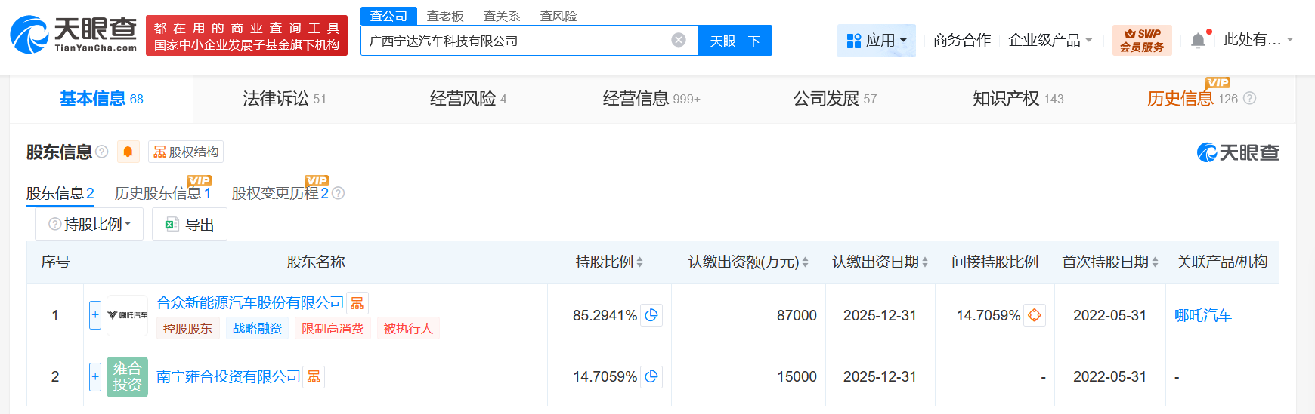Expand row 1 with the plus button
This screenshot has height=414, width=1315.
pos(95,315)
